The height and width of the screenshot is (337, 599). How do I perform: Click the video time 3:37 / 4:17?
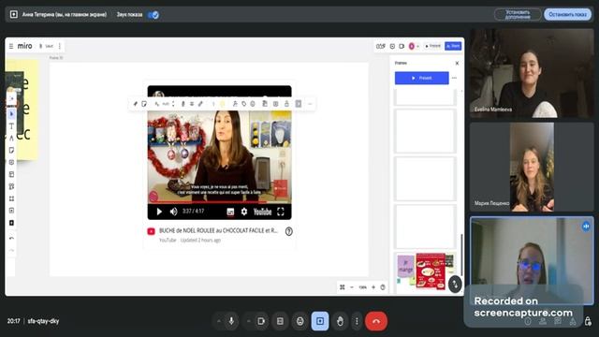193,211
